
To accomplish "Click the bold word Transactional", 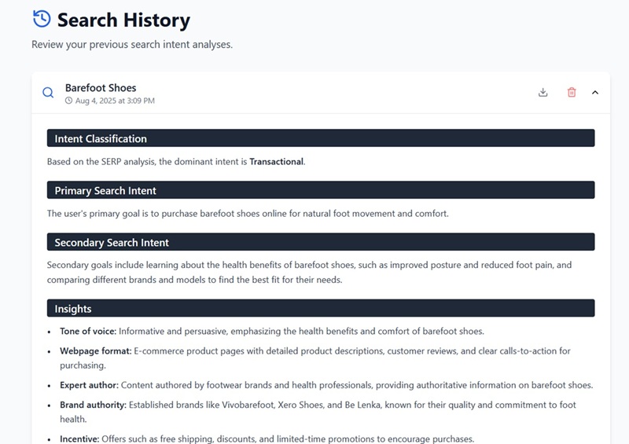I will pos(276,162).
